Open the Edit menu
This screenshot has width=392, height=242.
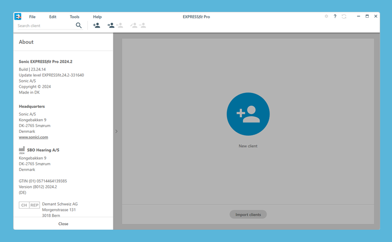[x=53, y=17]
